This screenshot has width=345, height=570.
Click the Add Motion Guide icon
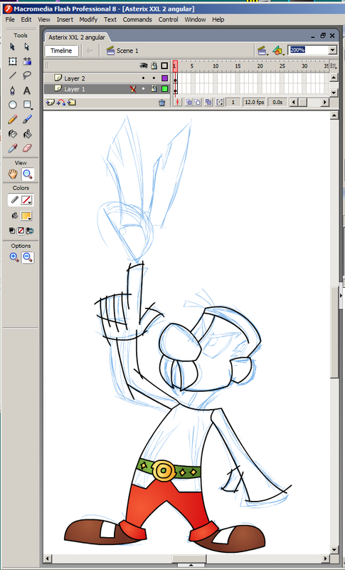61,103
